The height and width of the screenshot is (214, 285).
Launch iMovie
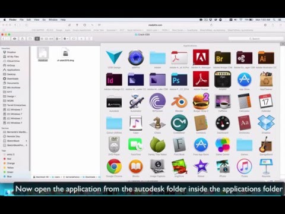click(x=201, y=166)
